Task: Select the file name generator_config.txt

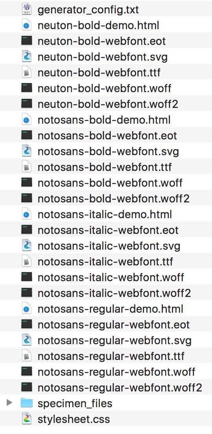Action: coord(88,10)
